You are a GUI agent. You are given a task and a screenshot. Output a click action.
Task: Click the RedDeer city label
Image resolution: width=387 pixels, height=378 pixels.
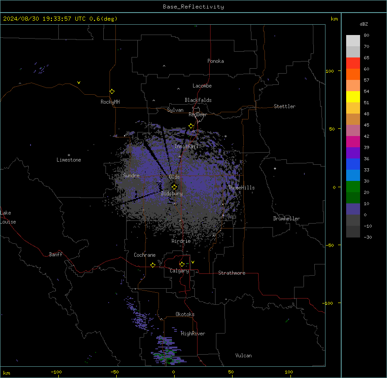(198, 114)
